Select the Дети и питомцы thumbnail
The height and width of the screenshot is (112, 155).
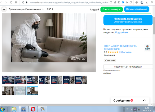[32, 80]
